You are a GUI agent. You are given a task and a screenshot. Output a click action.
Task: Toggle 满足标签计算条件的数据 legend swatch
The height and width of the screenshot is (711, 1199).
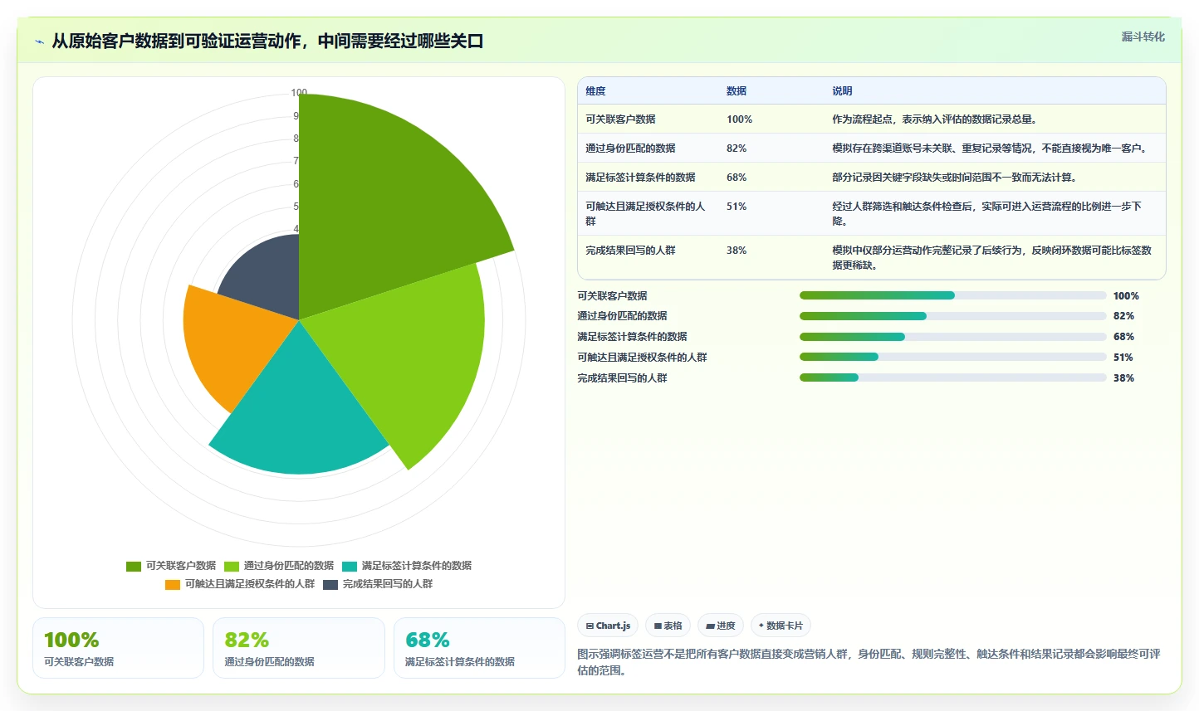[350, 566]
